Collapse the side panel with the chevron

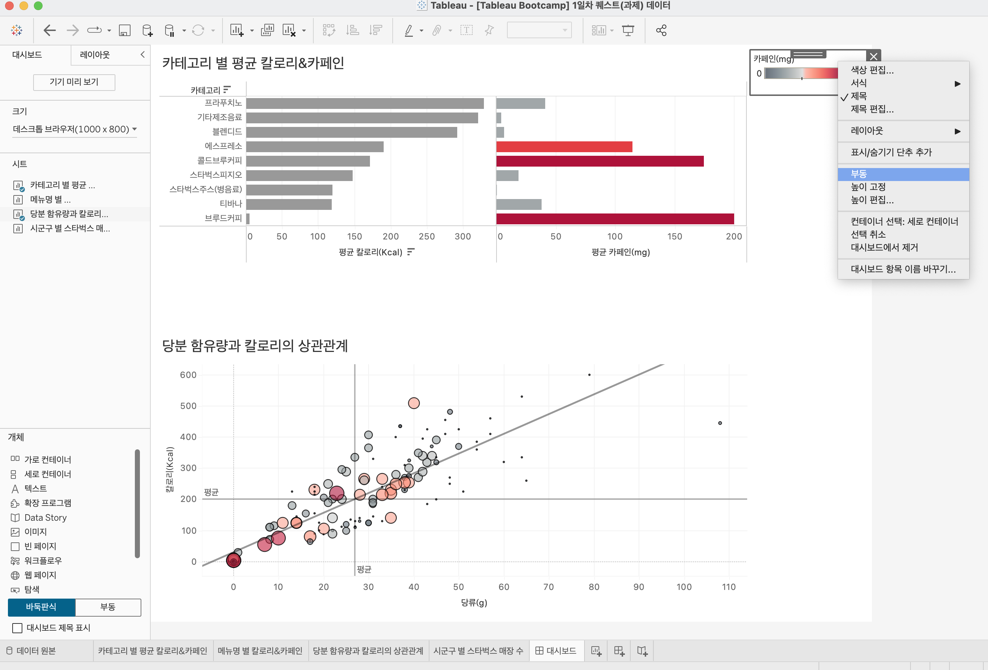142,54
